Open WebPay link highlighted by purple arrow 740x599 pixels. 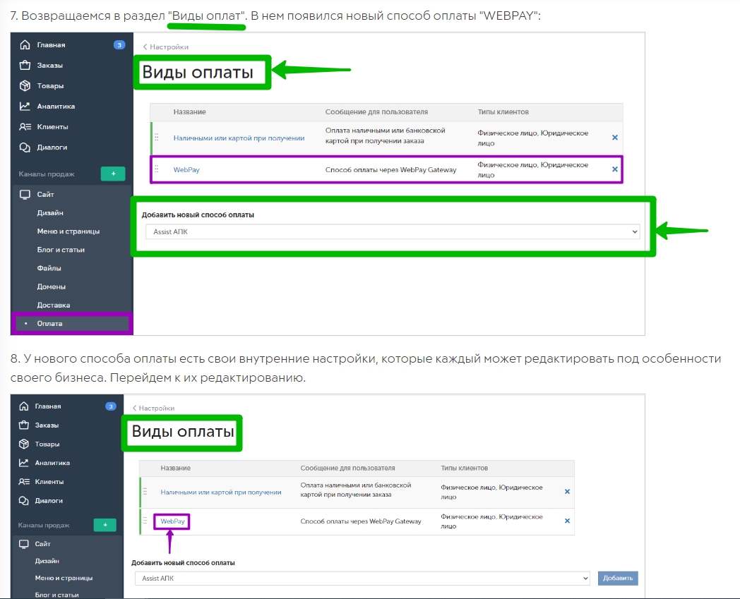pyautogui.click(x=173, y=521)
